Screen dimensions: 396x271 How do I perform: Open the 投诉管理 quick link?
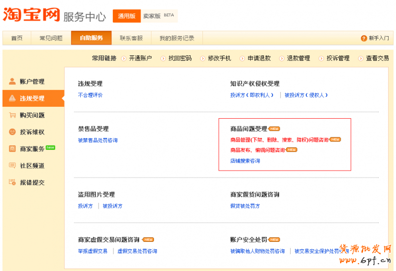coord(338,58)
